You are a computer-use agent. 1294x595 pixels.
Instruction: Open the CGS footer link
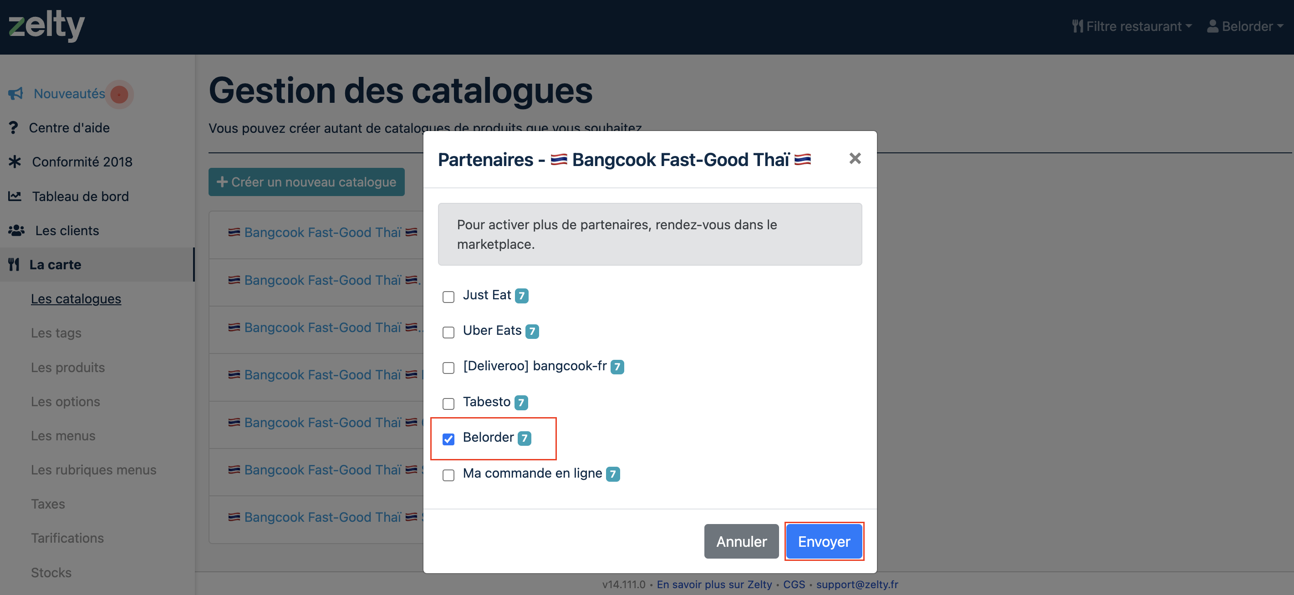point(794,584)
